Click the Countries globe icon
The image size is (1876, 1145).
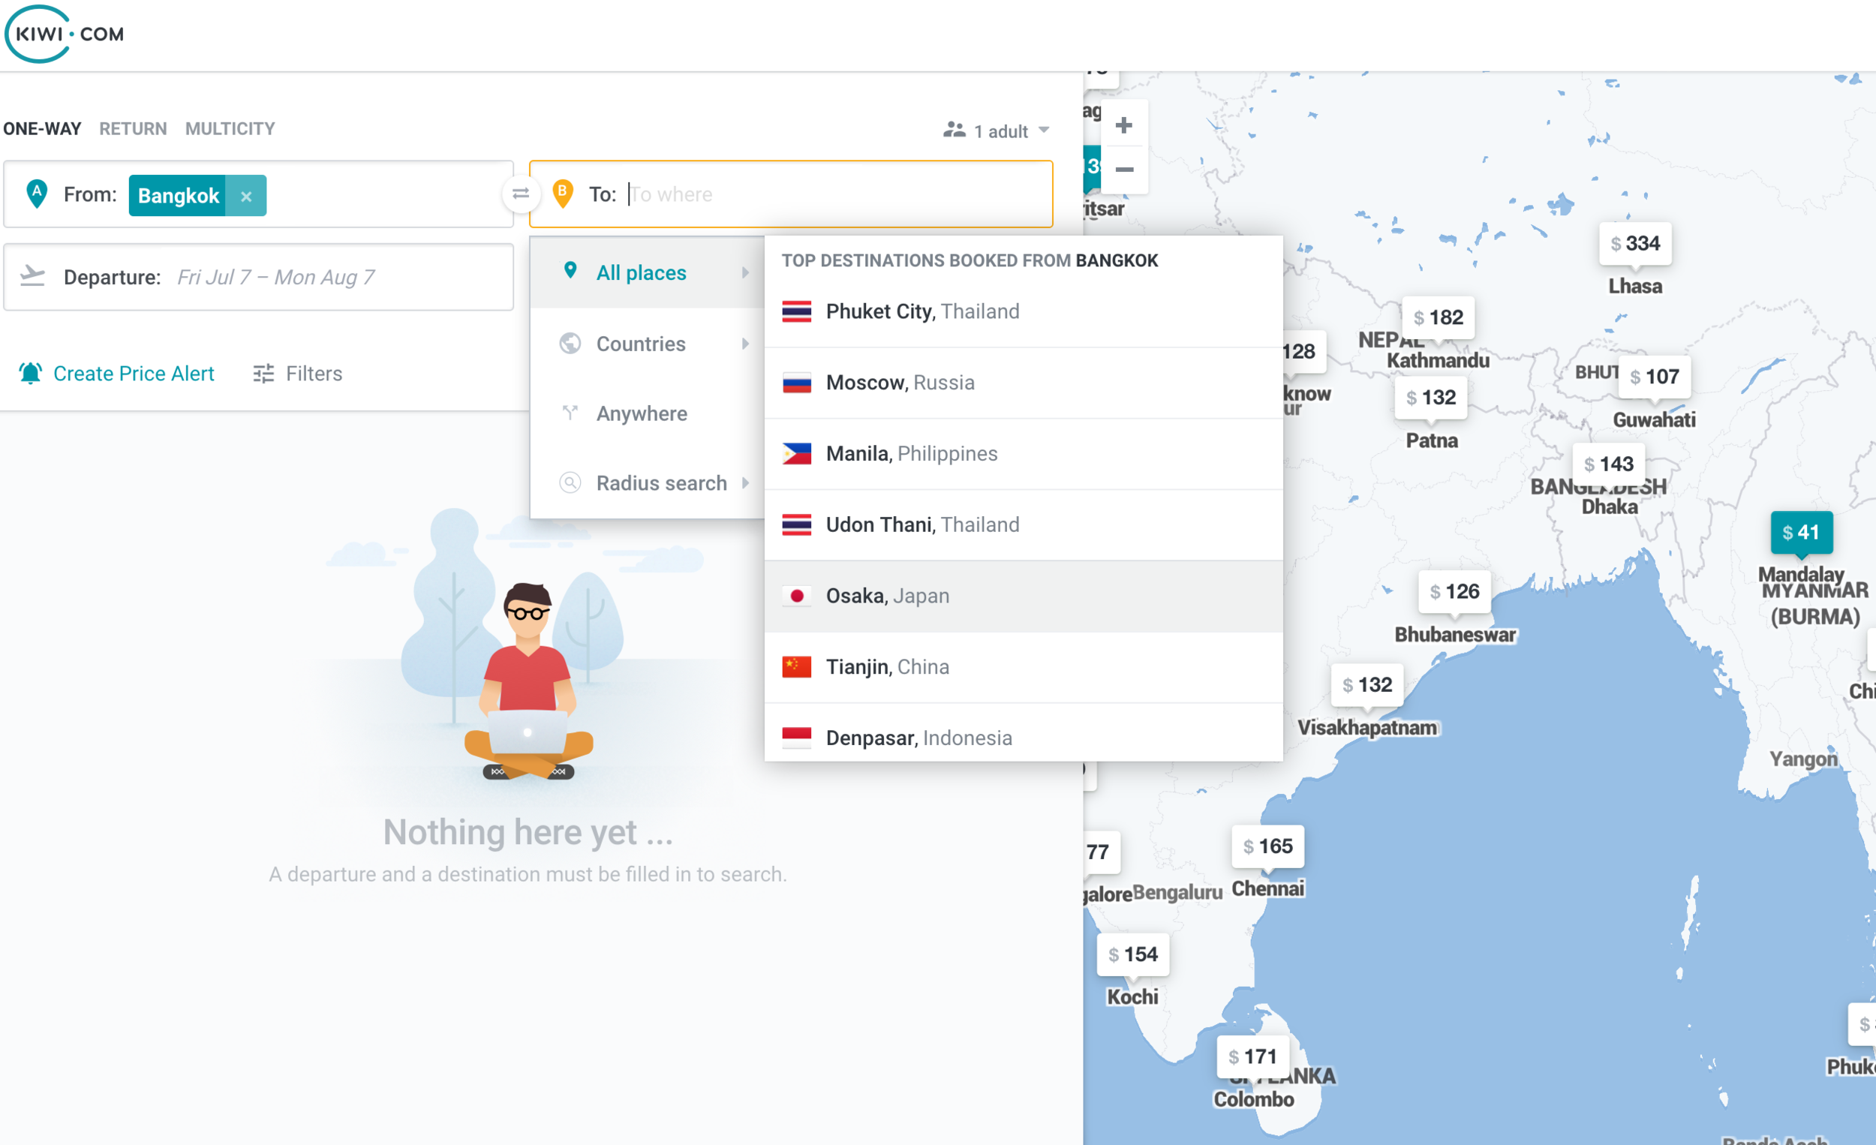point(570,344)
